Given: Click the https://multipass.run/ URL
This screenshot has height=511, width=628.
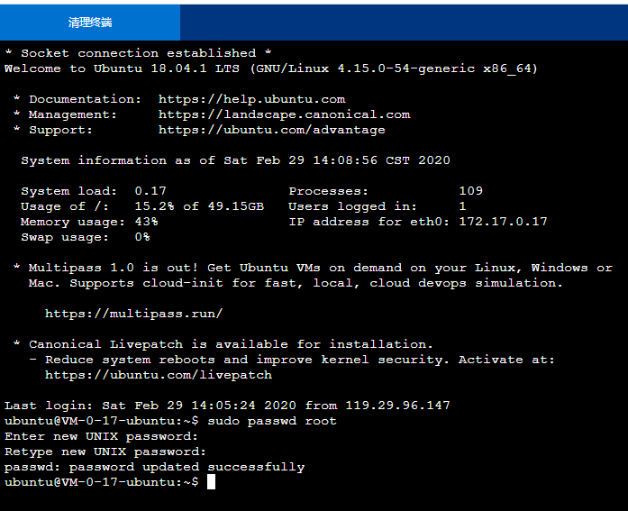Looking at the screenshot, I should (133, 314).
